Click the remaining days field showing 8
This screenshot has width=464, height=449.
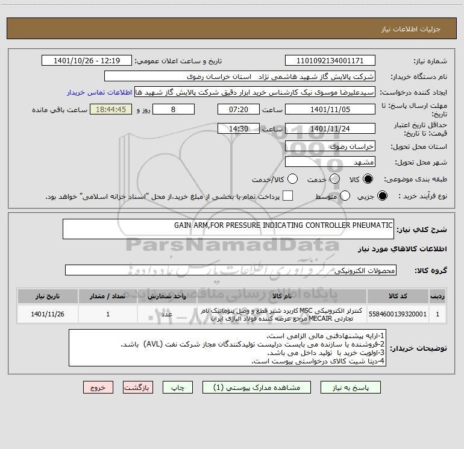tap(174, 109)
